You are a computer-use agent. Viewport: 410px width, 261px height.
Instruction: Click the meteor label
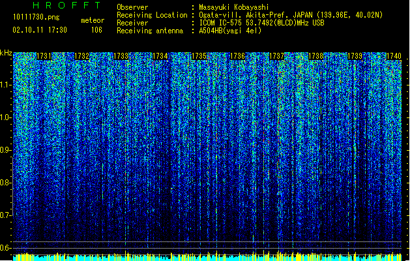coord(93,20)
